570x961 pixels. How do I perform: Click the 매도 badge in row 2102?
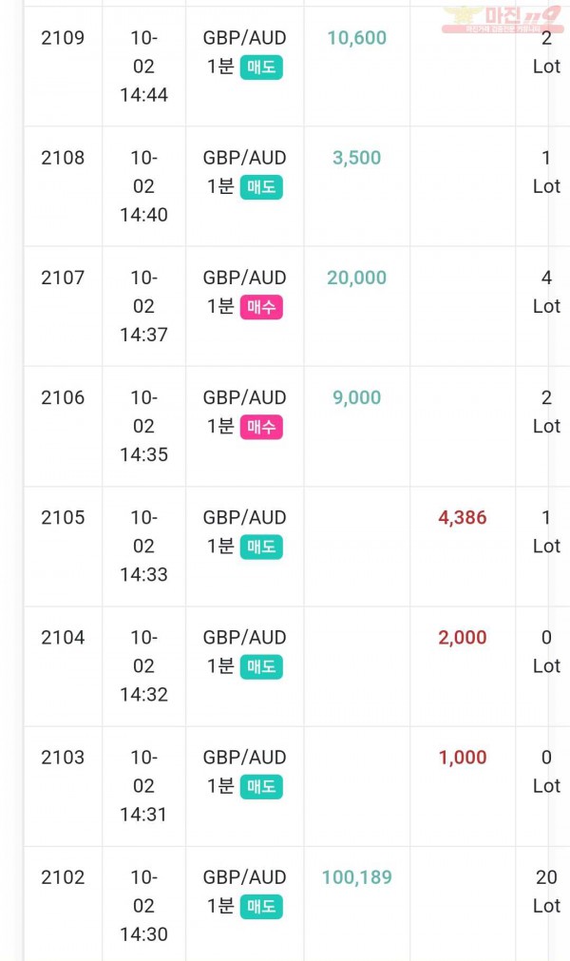click(x=261, y=907)
